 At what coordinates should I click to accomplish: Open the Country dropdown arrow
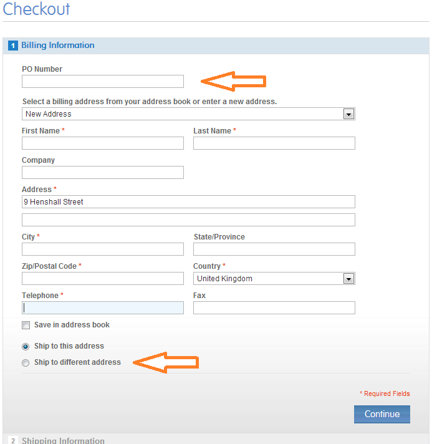[348, 279]
